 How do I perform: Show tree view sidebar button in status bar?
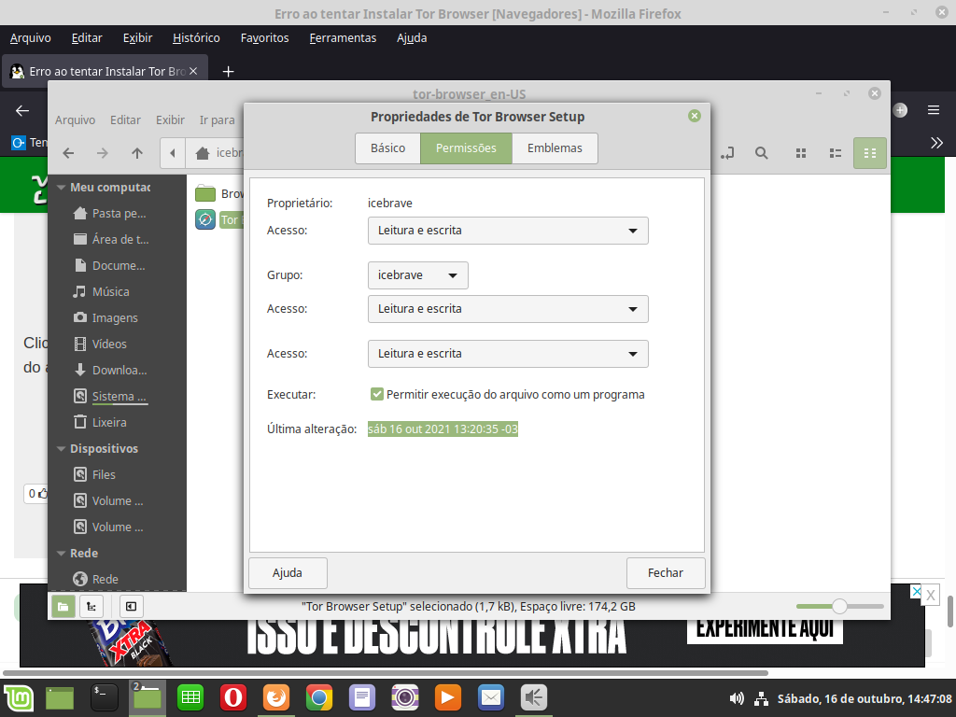pos(91,606)
